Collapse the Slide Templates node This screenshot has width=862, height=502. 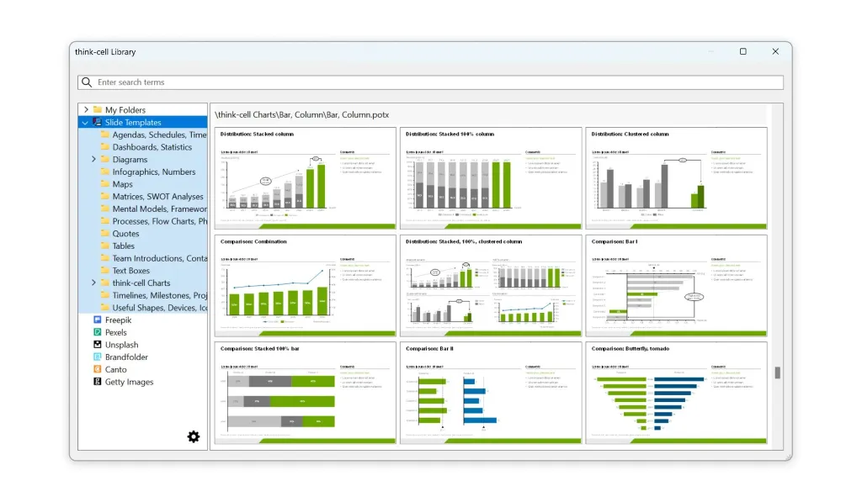pyautogui.click(x=86, y=123)
